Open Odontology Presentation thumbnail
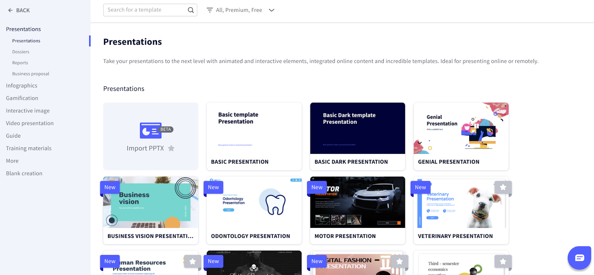This screenshot has height=275, width=594. coord(254,202)
